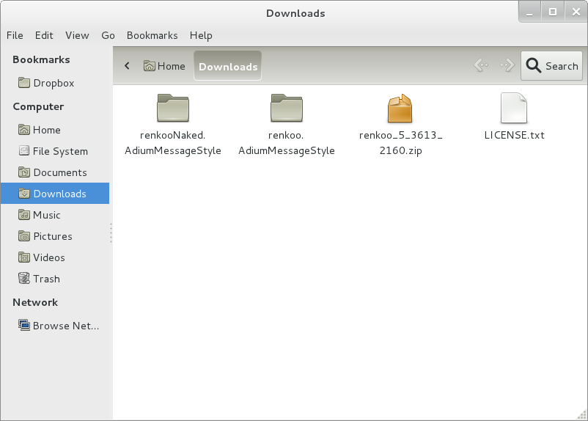Open the renkoo.AdiumMessageStyle folder icon
Image resolution: width=588 pixels, height=421 pixels.
286,109
